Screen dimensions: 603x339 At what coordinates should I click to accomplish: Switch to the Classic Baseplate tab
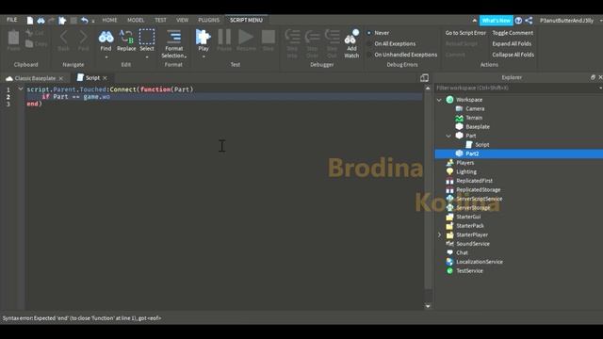[35, 78]
